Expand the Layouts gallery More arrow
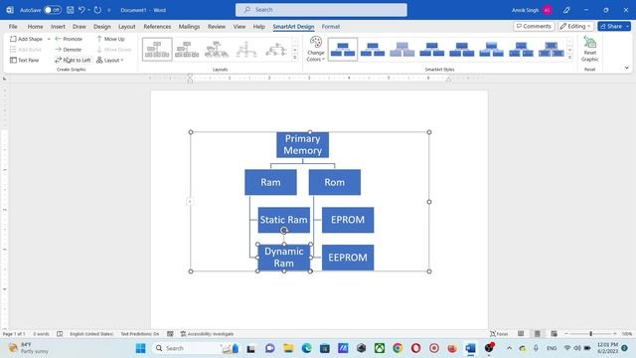 click(295, 58)
